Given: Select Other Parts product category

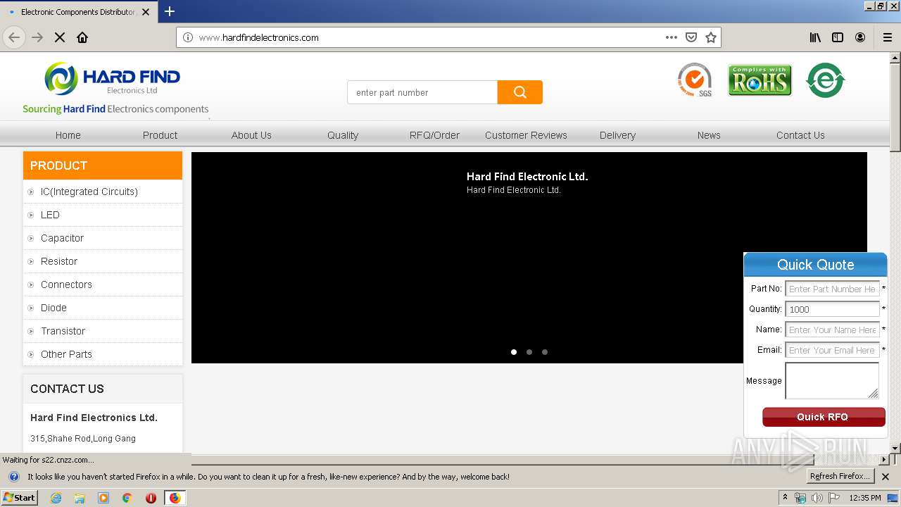Looking at the screenshot, I should pos(66,354).
